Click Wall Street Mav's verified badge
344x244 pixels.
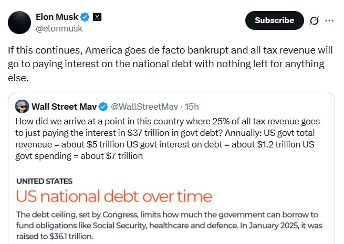click(x=103, y=107)
